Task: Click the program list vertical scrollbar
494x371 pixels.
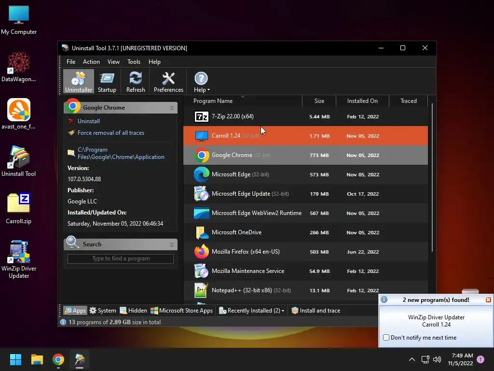Action: pyautogui.click(x=432, y=177)
